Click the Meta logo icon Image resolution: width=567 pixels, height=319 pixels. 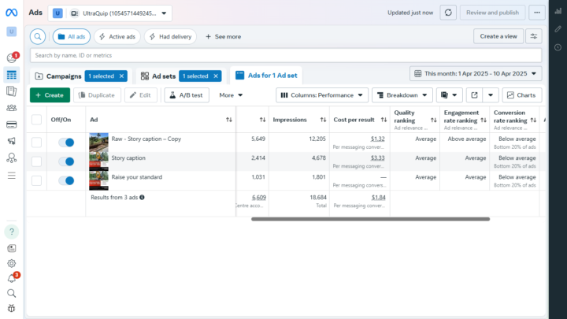tap(12, 12)
